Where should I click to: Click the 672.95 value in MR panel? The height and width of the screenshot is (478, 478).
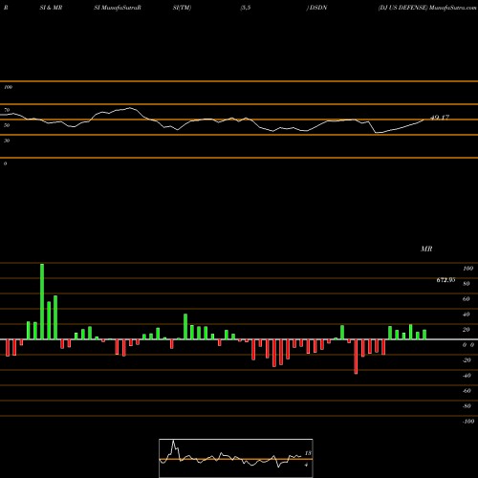pos(445,280)
